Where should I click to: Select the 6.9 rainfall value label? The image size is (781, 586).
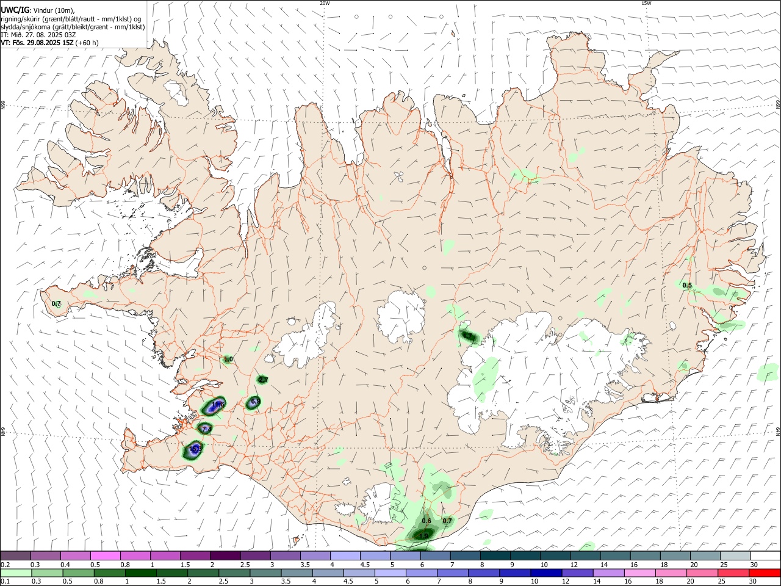click(256, 401)
